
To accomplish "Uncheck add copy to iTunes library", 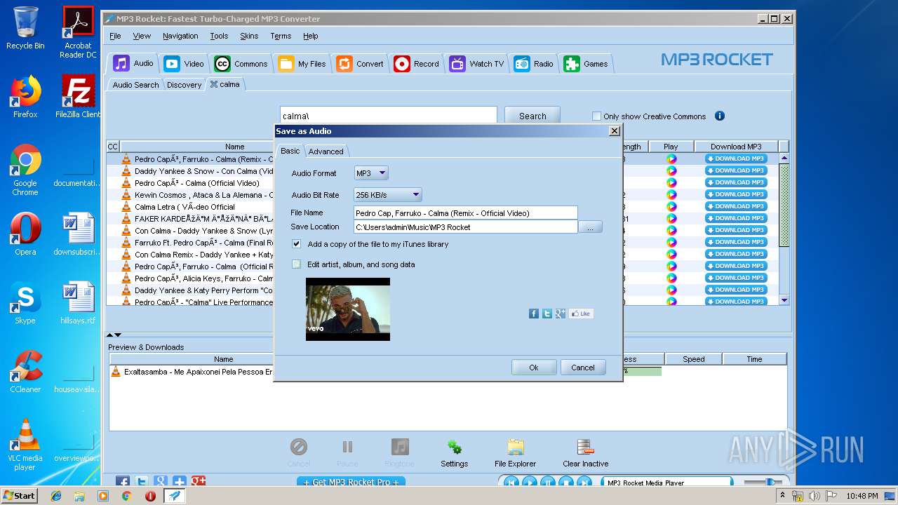I will [296, 244].
